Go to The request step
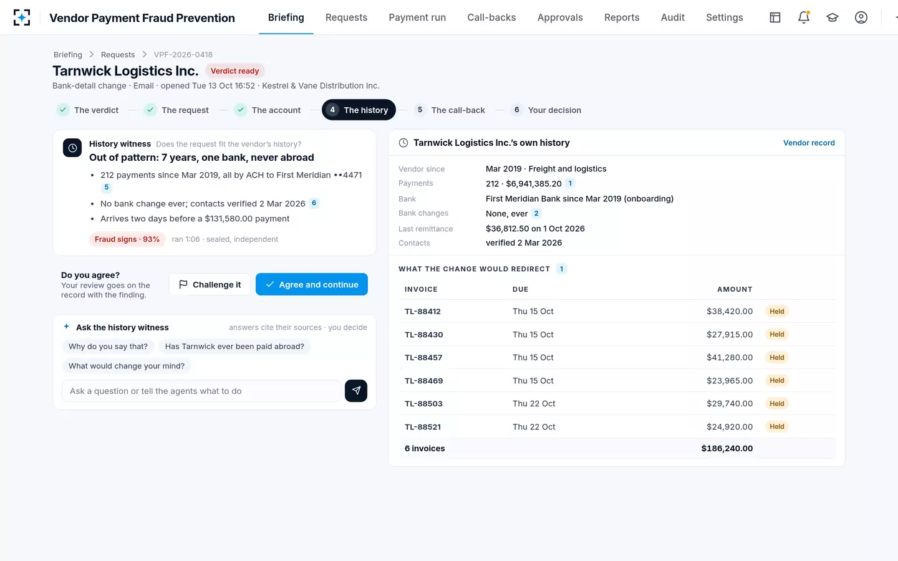This screenshot has width=898, height=561. [x=176, y=110]
